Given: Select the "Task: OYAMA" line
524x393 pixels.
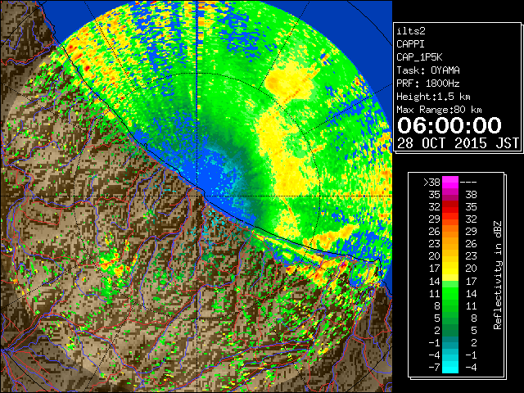Looking at the screenshot, I should tap(428, 70).
